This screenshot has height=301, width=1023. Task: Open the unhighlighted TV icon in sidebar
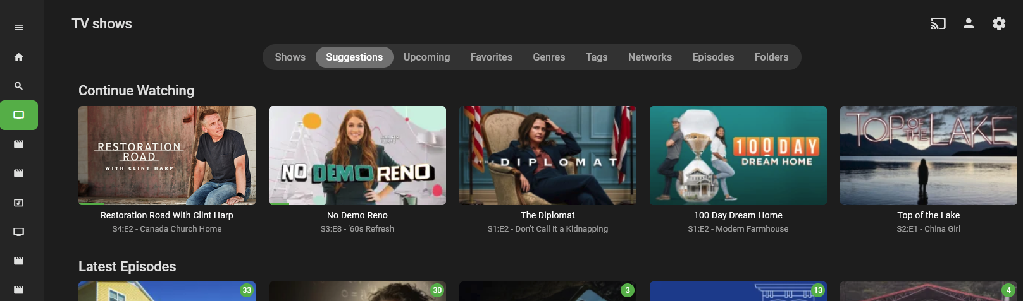[x=19, y=232]
